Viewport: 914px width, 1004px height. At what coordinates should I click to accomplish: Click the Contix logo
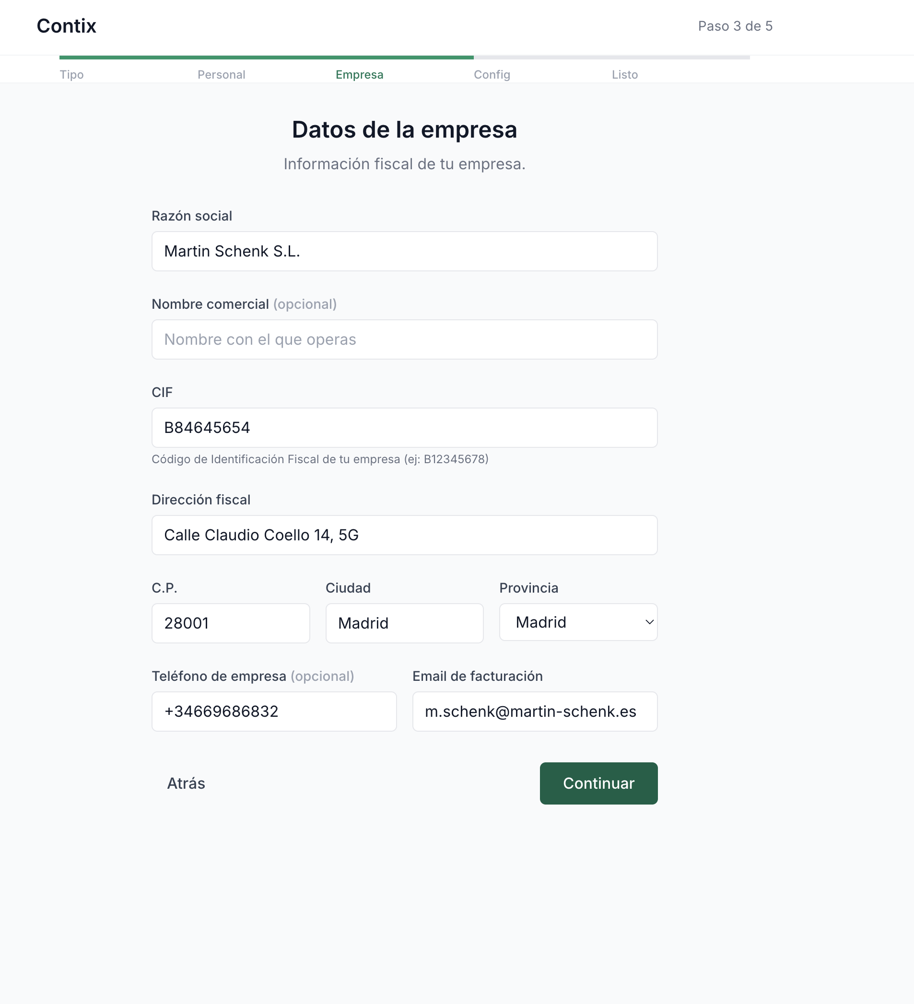pos(66,25)
